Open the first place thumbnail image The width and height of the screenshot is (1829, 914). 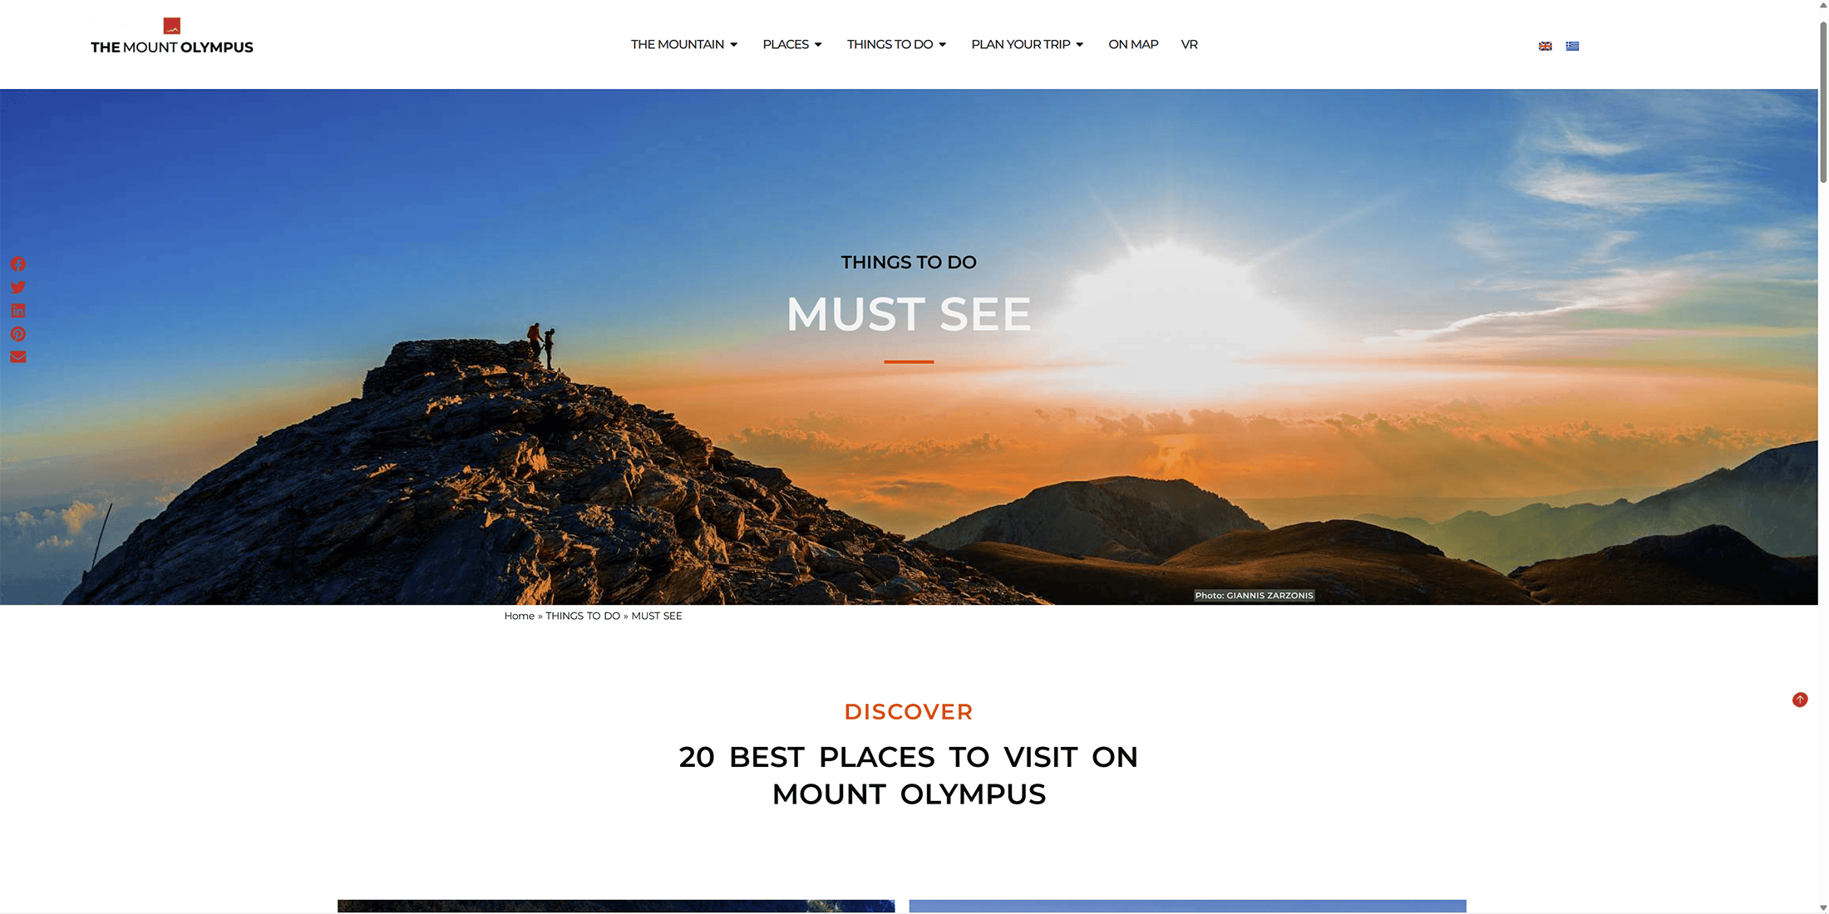[616, 906]
